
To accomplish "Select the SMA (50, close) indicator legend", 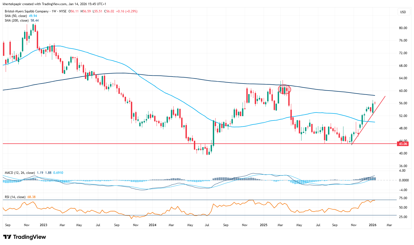I will click(x=16, y=16).
